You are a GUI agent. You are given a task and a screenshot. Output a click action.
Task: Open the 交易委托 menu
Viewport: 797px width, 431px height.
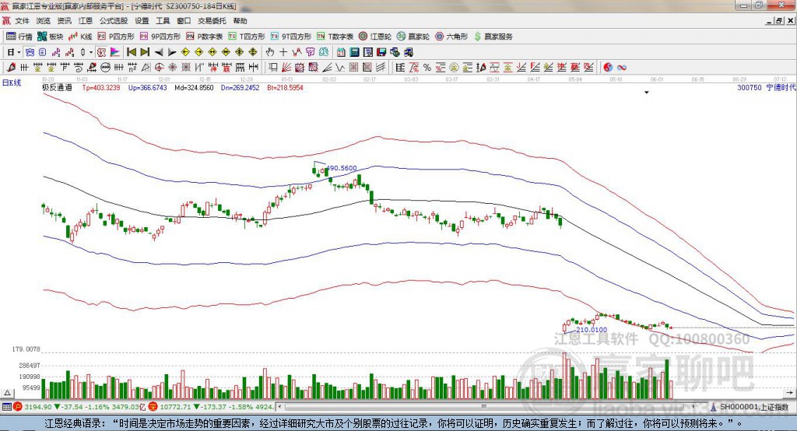tap(212, 21)
